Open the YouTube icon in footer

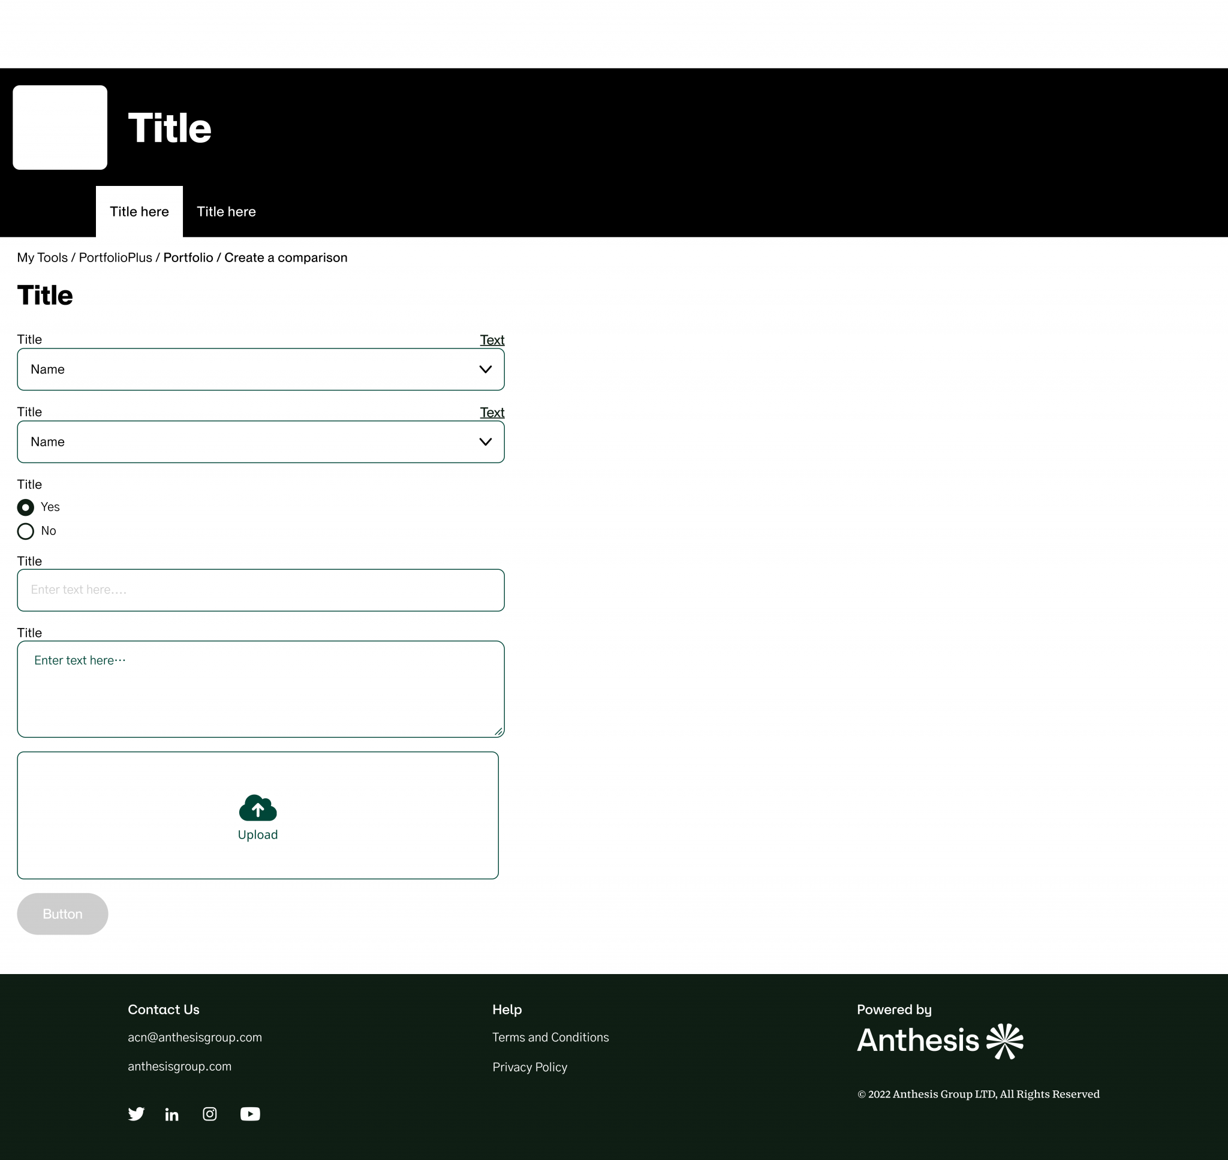[250, 1114]
